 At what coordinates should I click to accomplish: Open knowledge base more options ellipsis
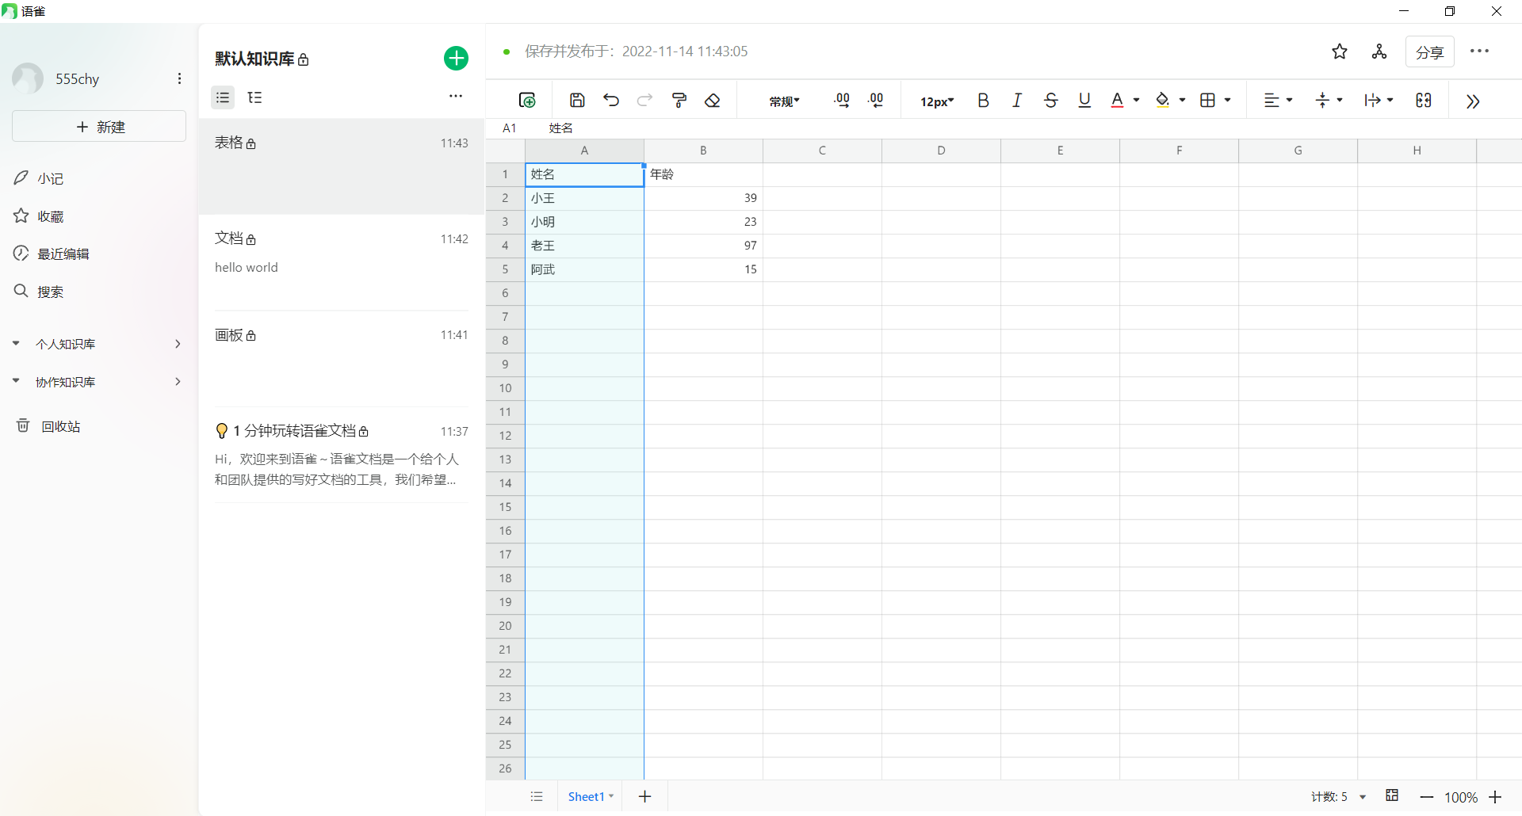click(x=456, y=96)
